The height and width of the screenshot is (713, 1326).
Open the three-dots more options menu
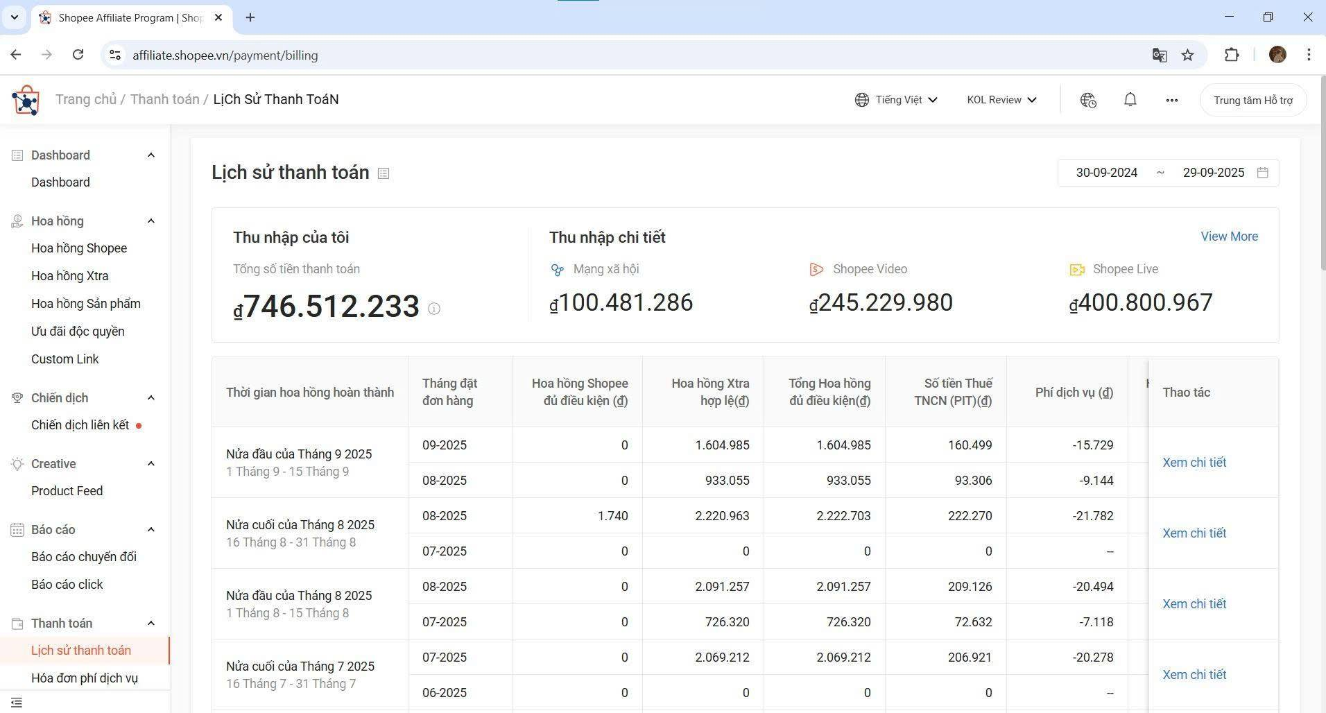pyautogui.click(x=1171, y=100)
